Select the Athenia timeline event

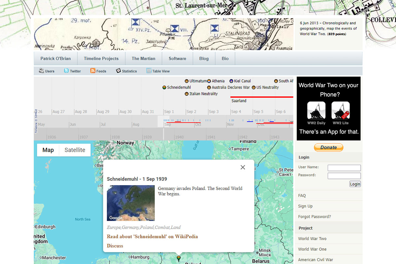(x=216, y=81)
